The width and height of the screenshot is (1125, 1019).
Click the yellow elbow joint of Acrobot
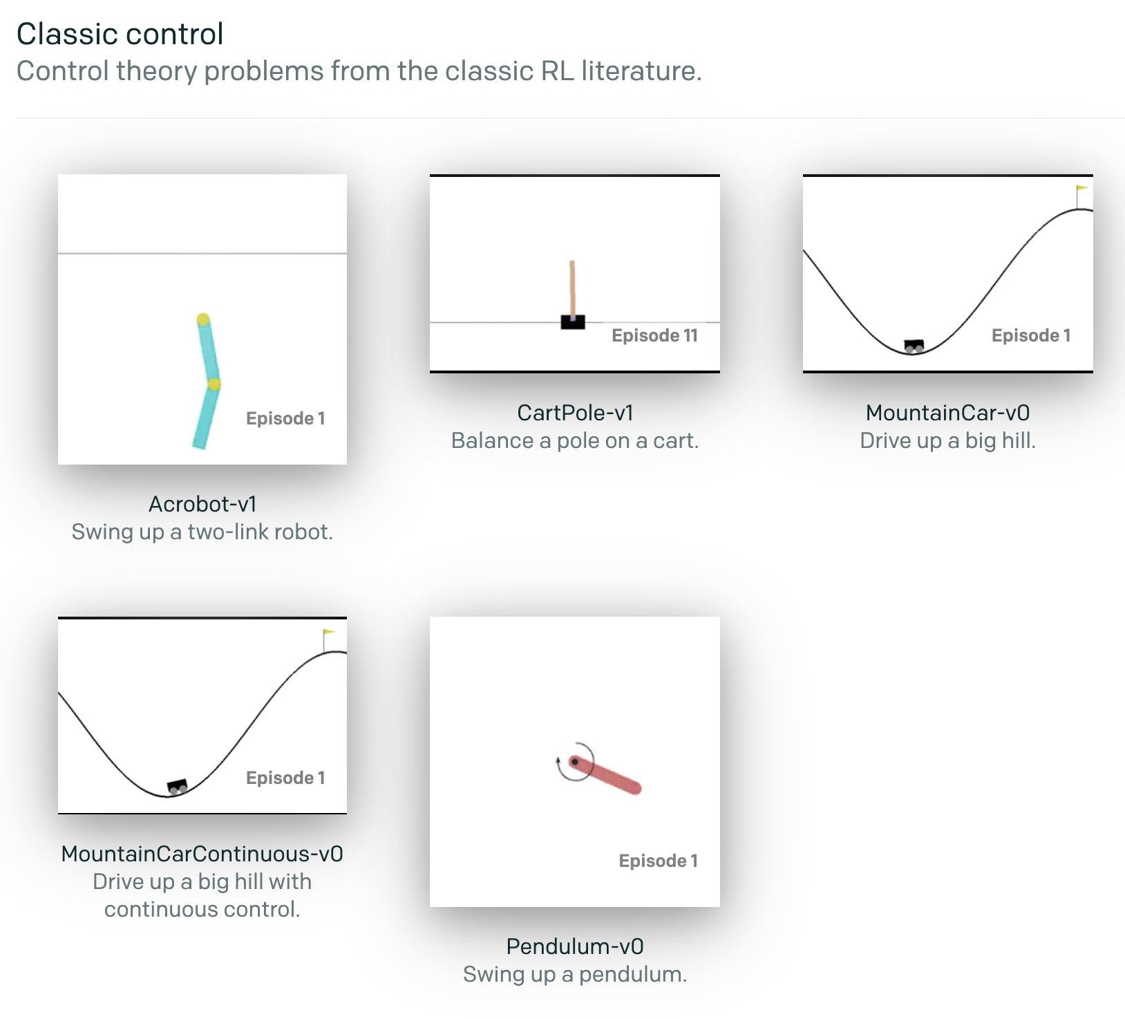click(214, 384)
